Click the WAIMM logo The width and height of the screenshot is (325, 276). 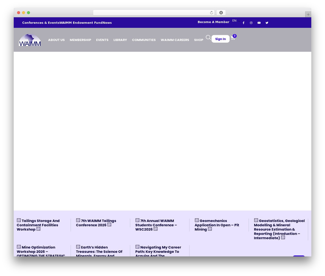click(30, 40)
